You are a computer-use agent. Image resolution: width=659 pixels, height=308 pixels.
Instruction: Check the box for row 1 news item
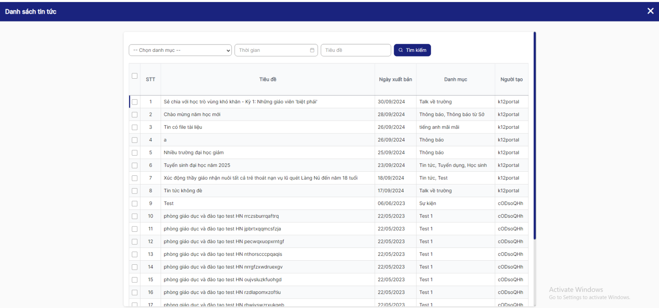[x=135, y=102]
